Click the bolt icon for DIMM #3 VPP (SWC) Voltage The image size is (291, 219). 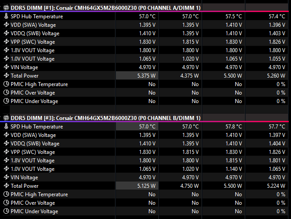[6, 152]
